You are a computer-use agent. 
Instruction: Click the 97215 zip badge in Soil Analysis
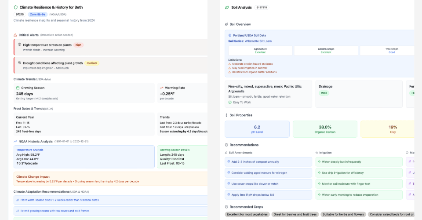pyautogui.click(x=261, y=7)
